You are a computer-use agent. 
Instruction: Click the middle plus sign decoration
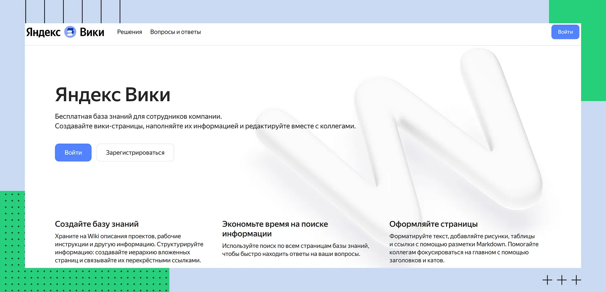(x=562, y=280)
